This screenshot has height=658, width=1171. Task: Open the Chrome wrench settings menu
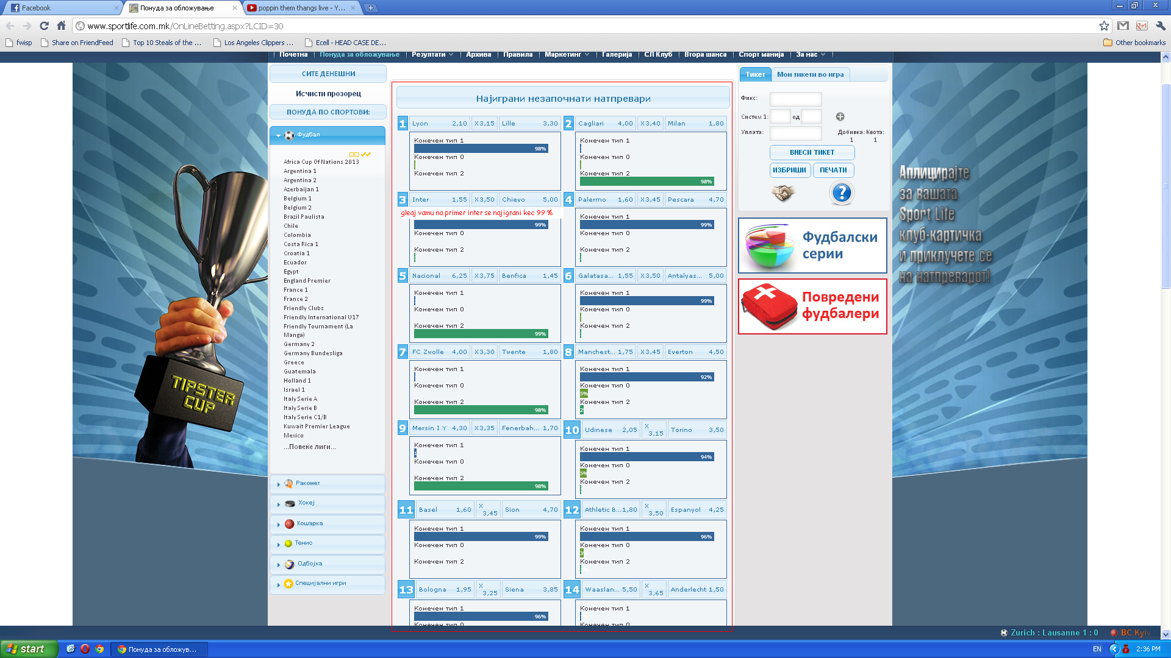pos(1160,26)
